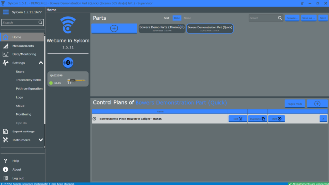Sort parts by Name
The height and width of the screenshot is (185, 329).
187,18
